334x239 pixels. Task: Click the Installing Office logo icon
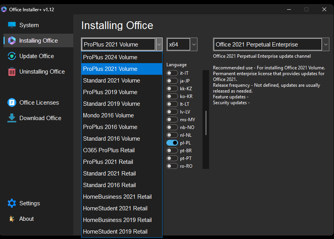(12, 41)
